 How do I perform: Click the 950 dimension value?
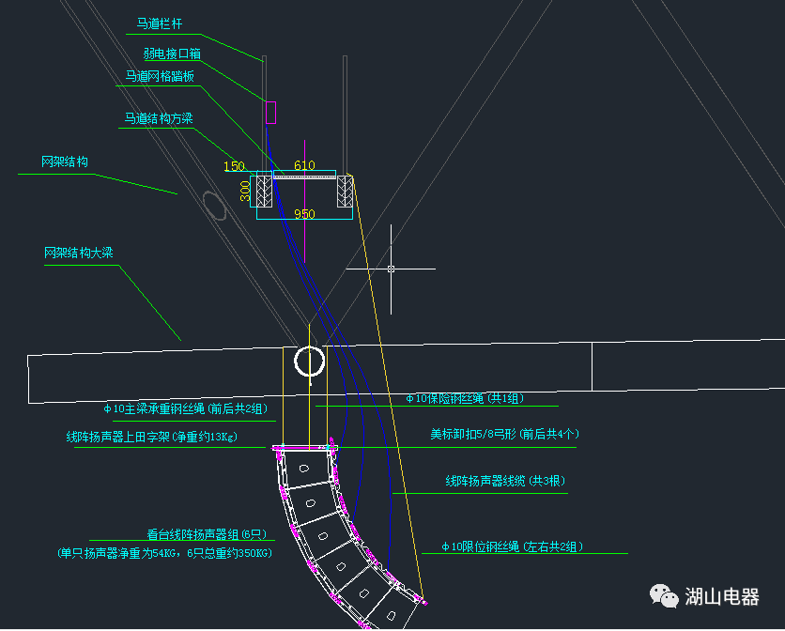coord(304,214)
